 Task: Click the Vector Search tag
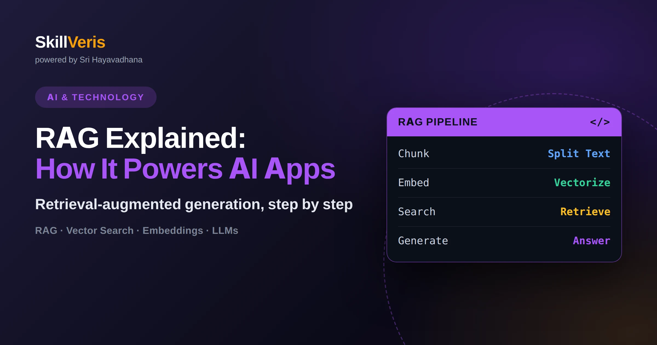[100, 231]
